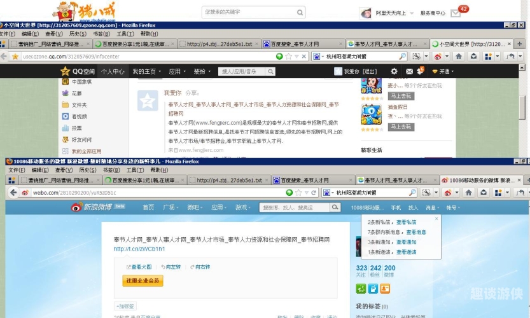Click the 向右转 rotate link

point(200,267)
